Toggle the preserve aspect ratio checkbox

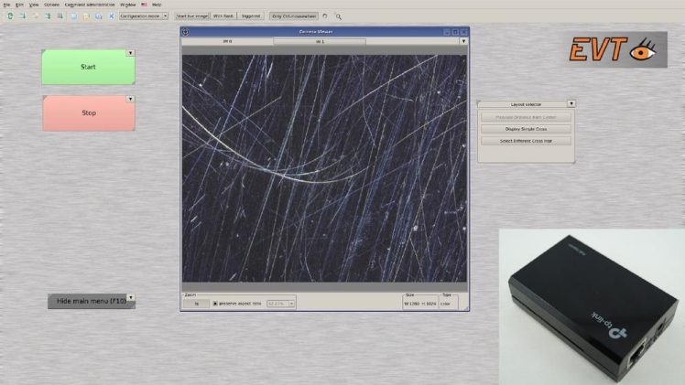click(x=215, y=303)
